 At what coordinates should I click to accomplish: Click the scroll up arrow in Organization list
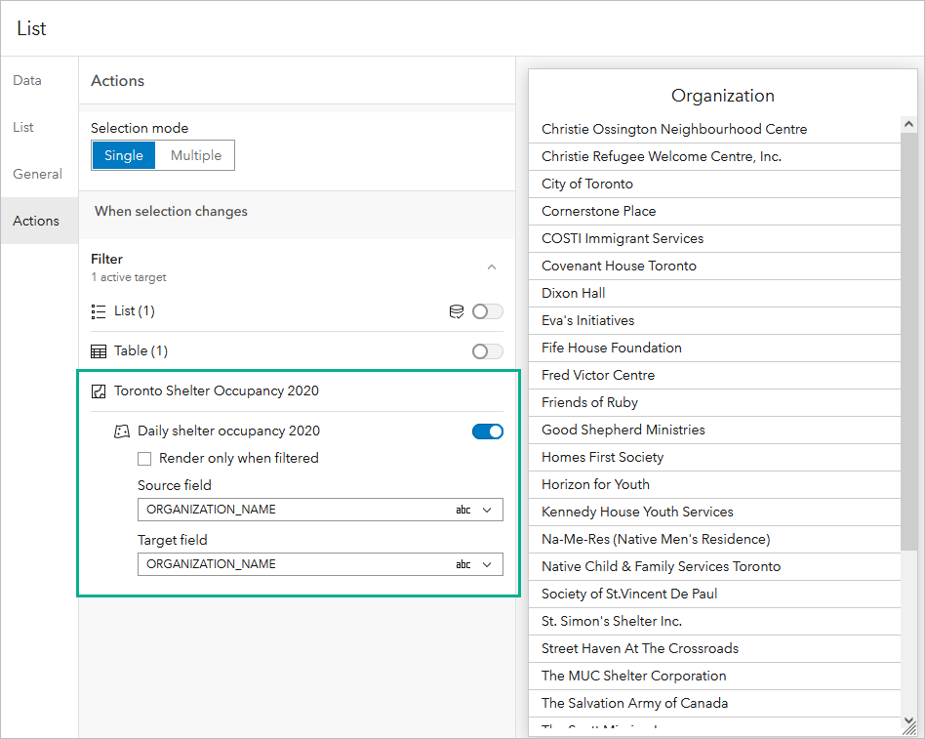(908, 124)
